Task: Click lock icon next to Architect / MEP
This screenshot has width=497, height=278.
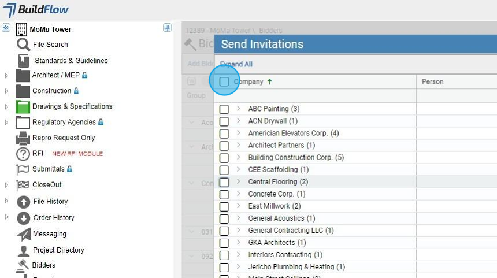Action: (x=84, y=75)
